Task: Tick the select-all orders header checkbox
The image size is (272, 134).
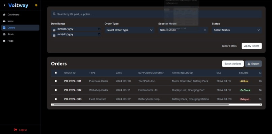Action: [56, 73]
